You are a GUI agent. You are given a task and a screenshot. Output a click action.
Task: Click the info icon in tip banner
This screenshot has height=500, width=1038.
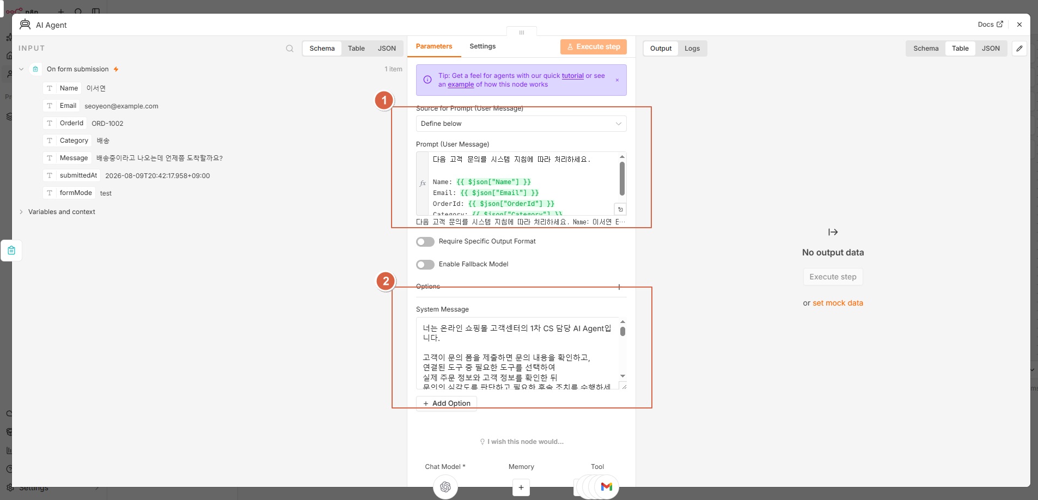coord(428,80)
